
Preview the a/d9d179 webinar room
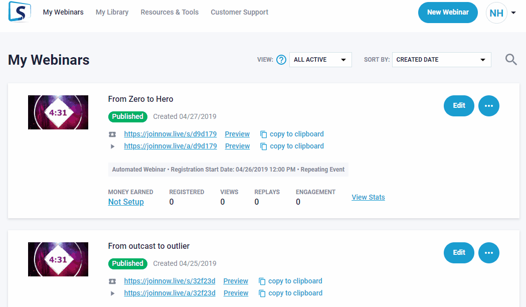coord(238,146)
